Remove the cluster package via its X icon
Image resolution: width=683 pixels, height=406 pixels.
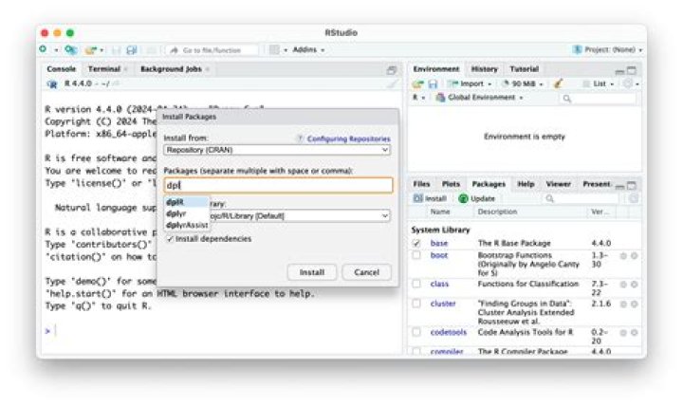click(635, 304)
